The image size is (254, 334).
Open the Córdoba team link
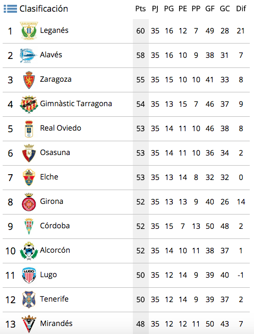tap(55, 226)
